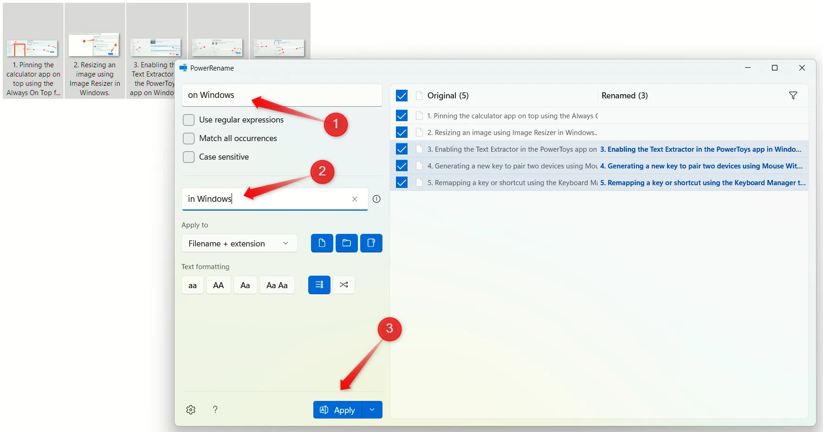Click the 'on Windows' search field
The width and height of the screenshot is (823, 432).
pos(282,95)
